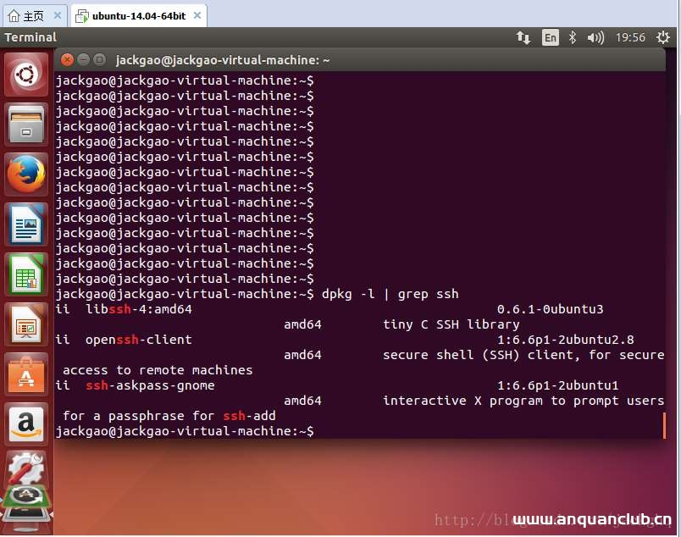Click the orange terminal close button
This screenshot has width=681, height=537.
[x=67, y=59]
